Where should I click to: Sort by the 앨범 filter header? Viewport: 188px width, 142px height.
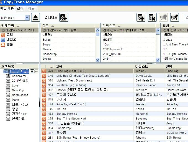pos(175,26)
